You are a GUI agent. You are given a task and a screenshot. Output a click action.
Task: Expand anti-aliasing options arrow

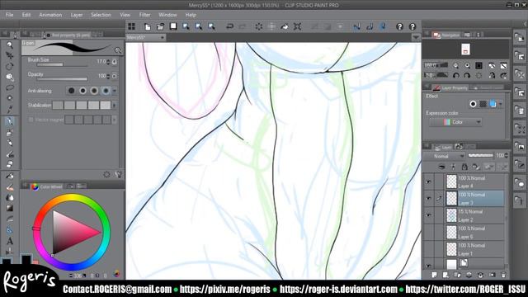[115, 91]
